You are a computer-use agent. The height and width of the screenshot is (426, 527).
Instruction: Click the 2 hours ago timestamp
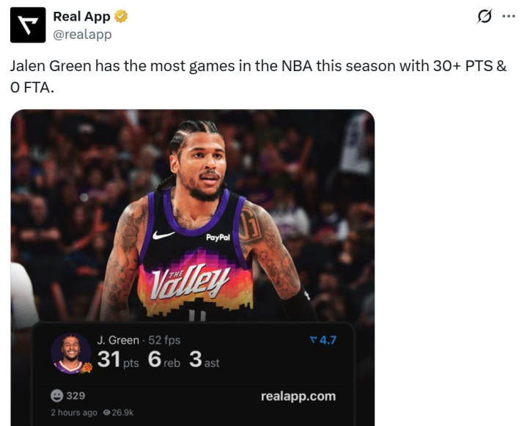click(x=74, y=412)
